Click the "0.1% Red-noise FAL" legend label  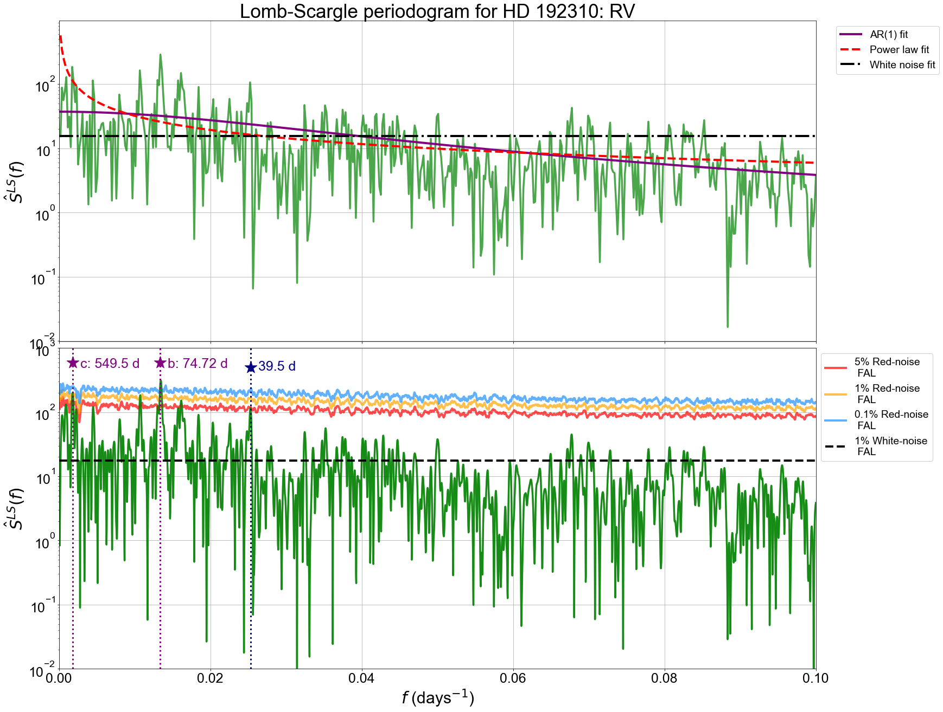(x=891, y=420)
